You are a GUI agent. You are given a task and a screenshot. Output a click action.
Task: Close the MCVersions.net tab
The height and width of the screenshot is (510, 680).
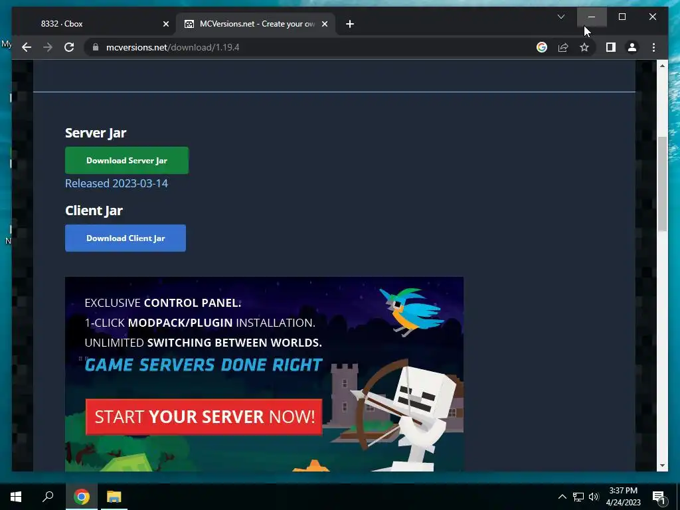pyautogui.click(x=324, y=24)
